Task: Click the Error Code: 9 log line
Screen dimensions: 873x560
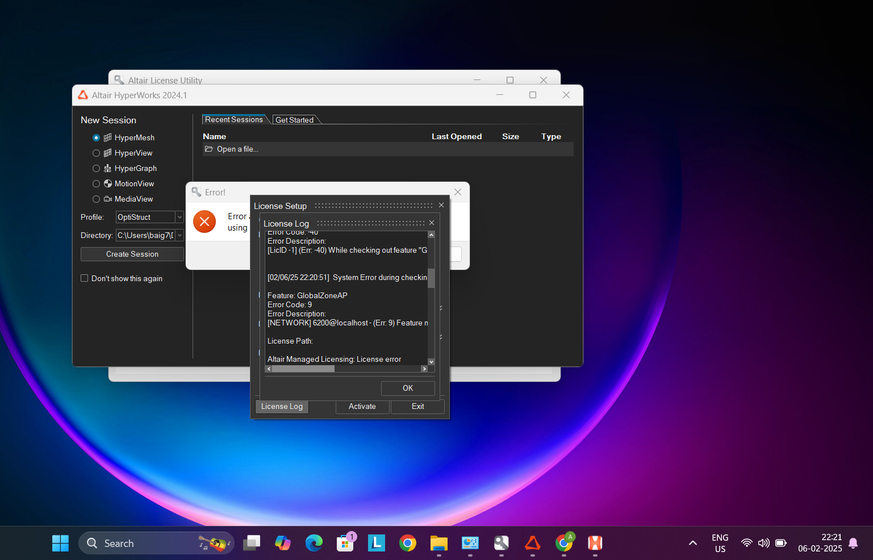Action: (290, 304)
